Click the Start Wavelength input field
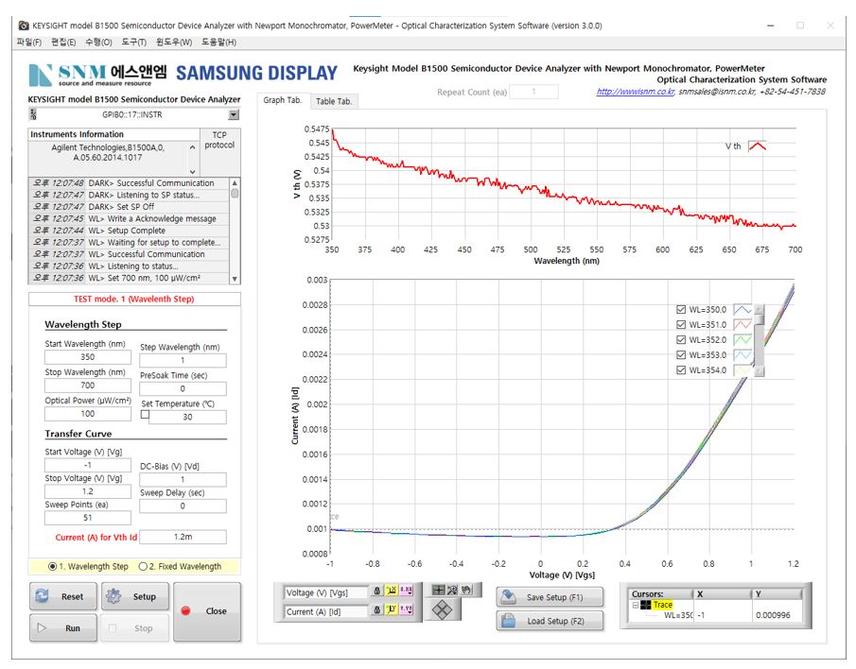The width and height of the screenshot is (856, 669). (87, 358)
